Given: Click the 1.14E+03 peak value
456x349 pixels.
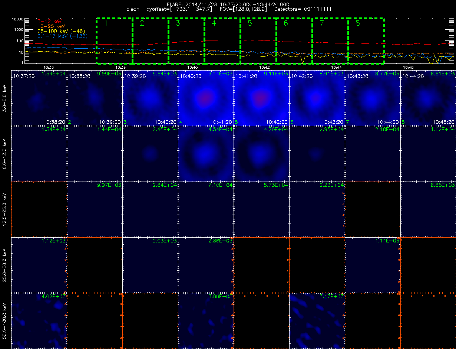Looking at the screenshot, I should [x=387, y=241].
